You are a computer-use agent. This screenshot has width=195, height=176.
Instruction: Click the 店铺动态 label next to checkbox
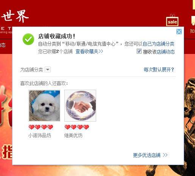click(x=165, y=52)
